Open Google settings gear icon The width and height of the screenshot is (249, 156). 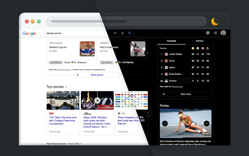208,33
